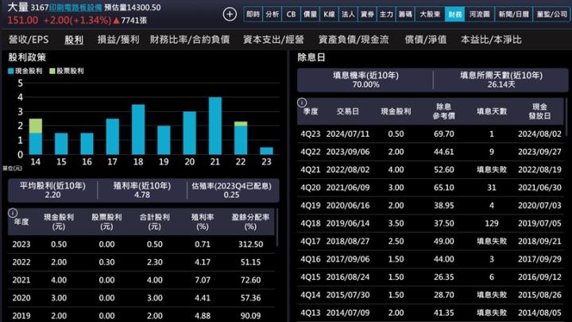Click the info icon above 季度 column

pos(302,102)
